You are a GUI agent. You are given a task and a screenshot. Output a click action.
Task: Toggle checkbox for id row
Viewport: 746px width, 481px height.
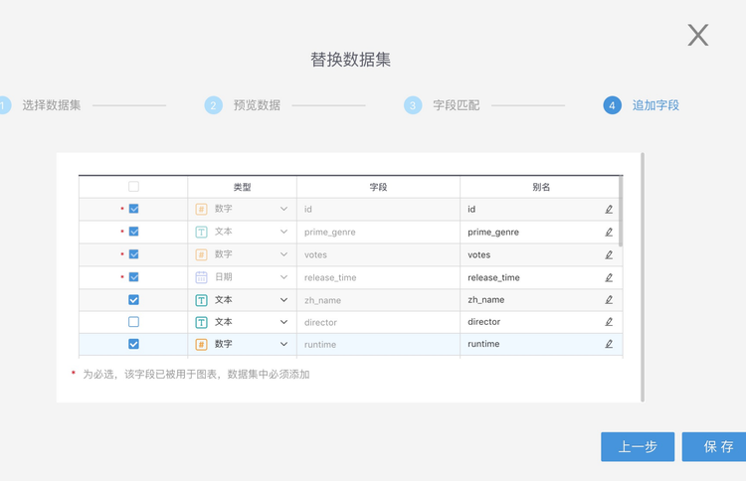[x=133, y=209]
